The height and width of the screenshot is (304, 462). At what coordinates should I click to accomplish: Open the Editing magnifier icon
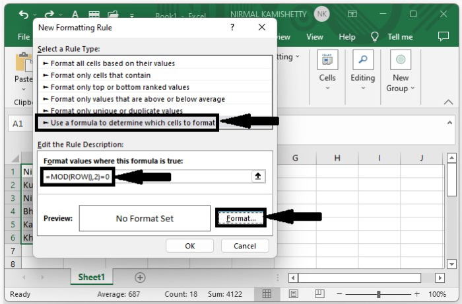pyautogui.click(x=363, y=59)
